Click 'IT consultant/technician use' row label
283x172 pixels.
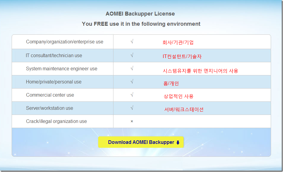pyautogui.click(x=54, y=56)
